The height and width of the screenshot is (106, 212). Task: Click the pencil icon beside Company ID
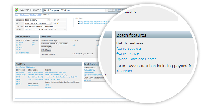[58, 20]
